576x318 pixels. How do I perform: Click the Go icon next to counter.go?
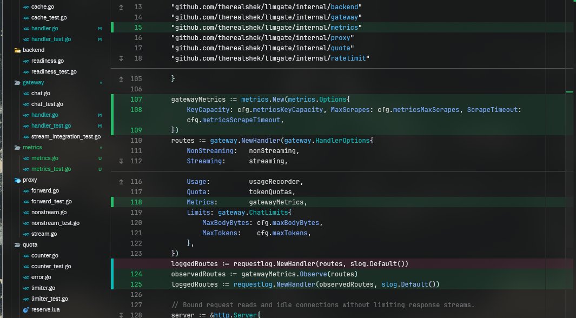coord(26,256)
